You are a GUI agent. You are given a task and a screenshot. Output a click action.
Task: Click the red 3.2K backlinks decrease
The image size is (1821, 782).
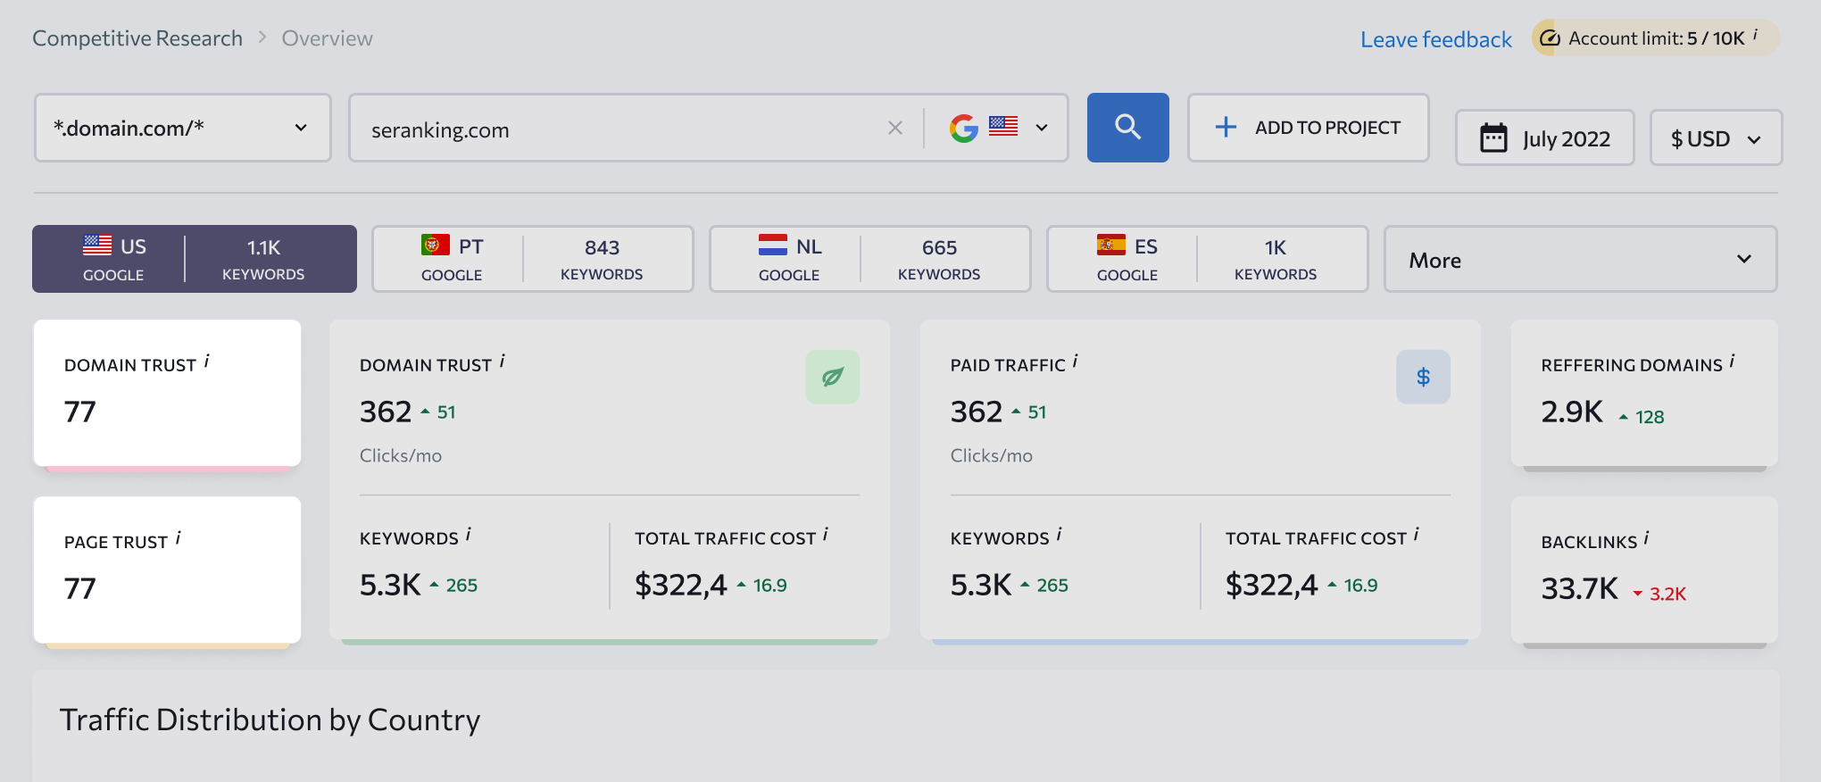click(1659, 594)
